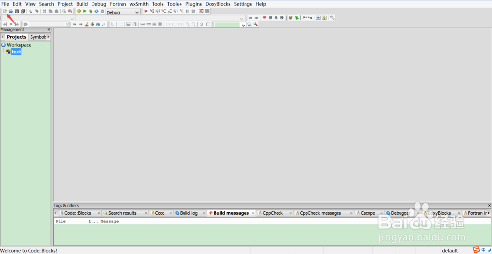
Task: Click the Zoom in magnifier icon
Action: (187, 24)
